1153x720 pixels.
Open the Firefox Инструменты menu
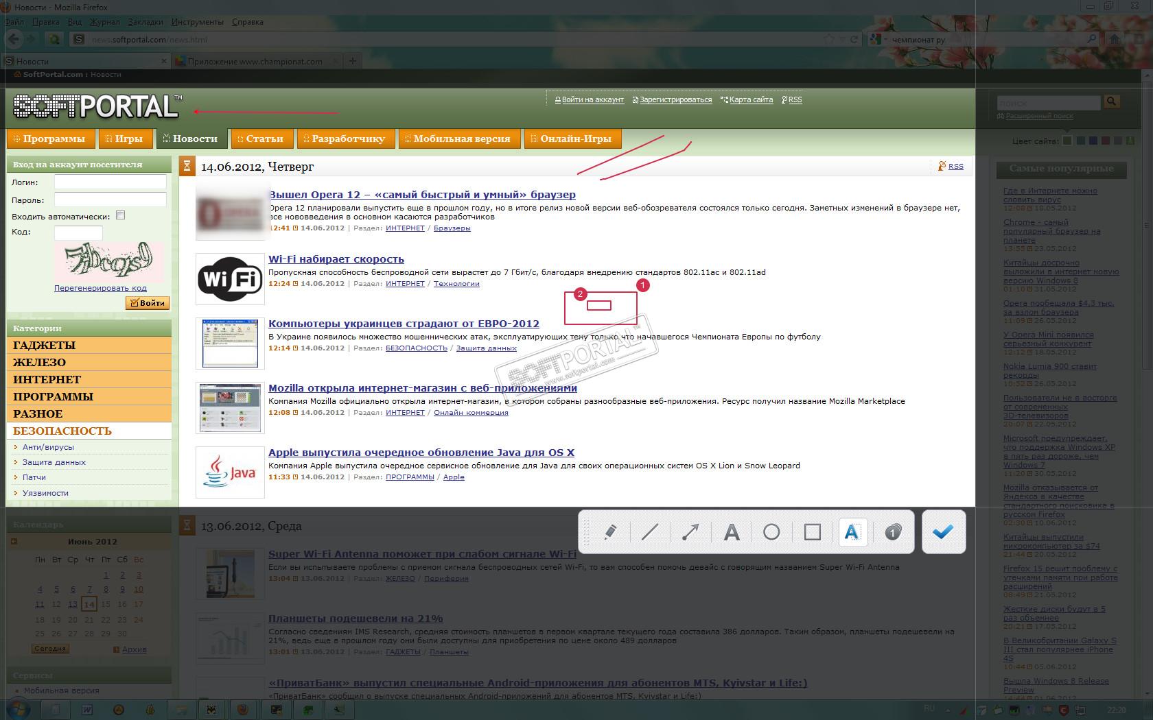[x=198, y=22]
